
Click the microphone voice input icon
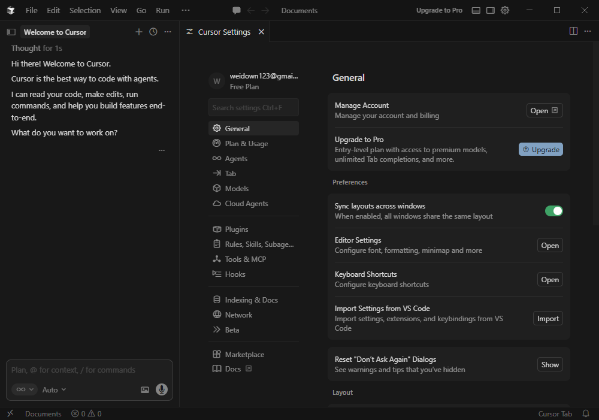[162, 389]
